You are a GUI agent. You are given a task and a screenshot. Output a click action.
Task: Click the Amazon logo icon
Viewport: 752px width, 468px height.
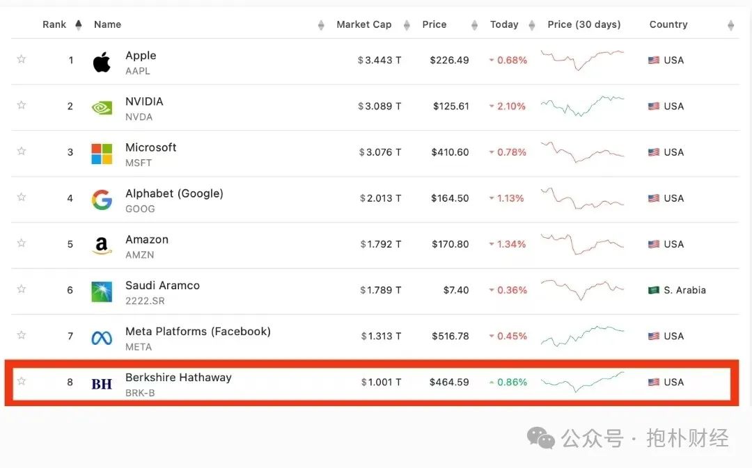click(x=102, y=245)
